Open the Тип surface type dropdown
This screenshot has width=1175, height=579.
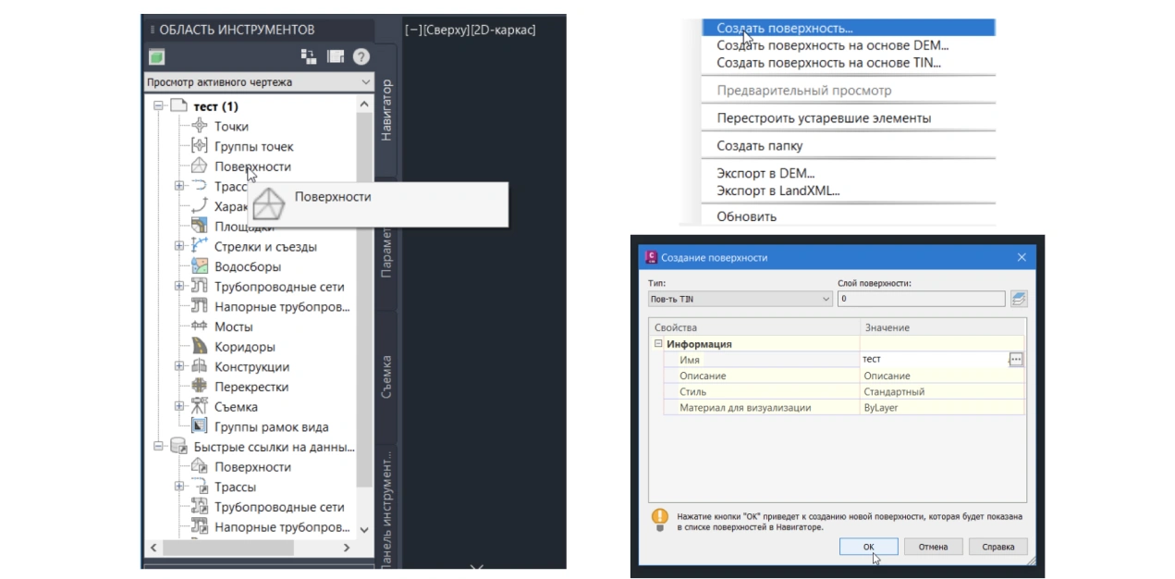coord(740,299)
